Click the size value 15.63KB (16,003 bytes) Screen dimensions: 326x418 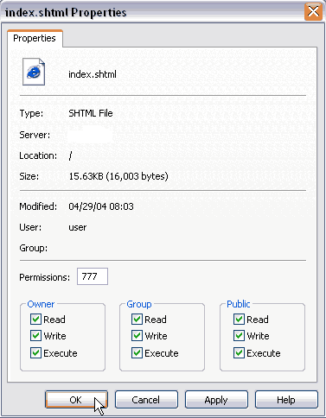[x=118, y=176]
